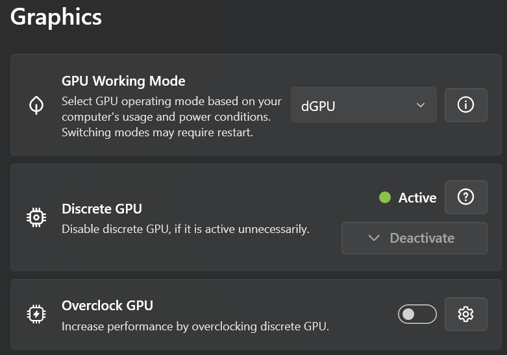This screenshot has height=355, width=507.
Task: Expand the chevron on the Deactivate button
Action: click(374, 238)
